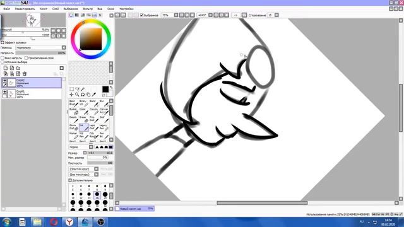
Task: Open the Холст menu
Action: click(44, 9)
